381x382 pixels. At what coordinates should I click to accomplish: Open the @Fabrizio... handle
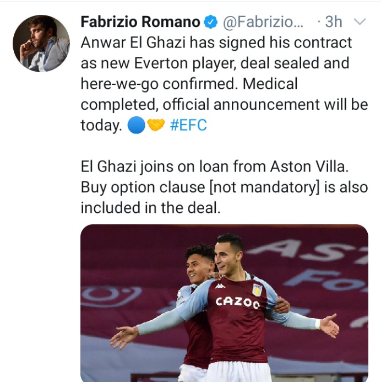point(263,22)
